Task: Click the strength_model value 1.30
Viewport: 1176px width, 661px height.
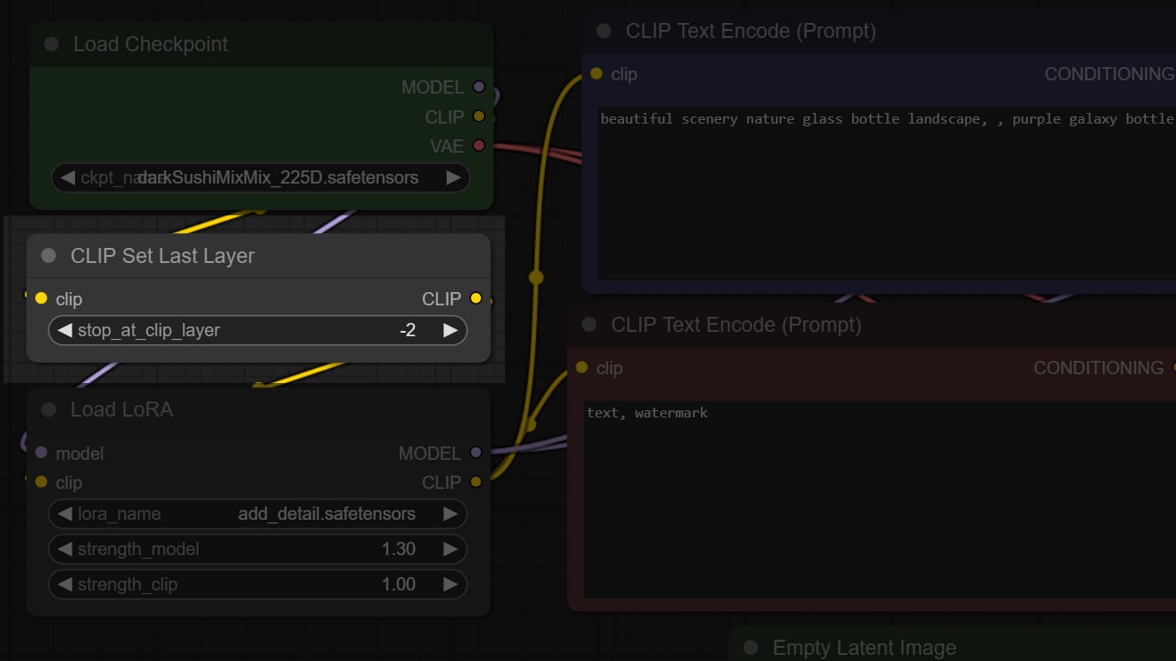Action: 398,549
